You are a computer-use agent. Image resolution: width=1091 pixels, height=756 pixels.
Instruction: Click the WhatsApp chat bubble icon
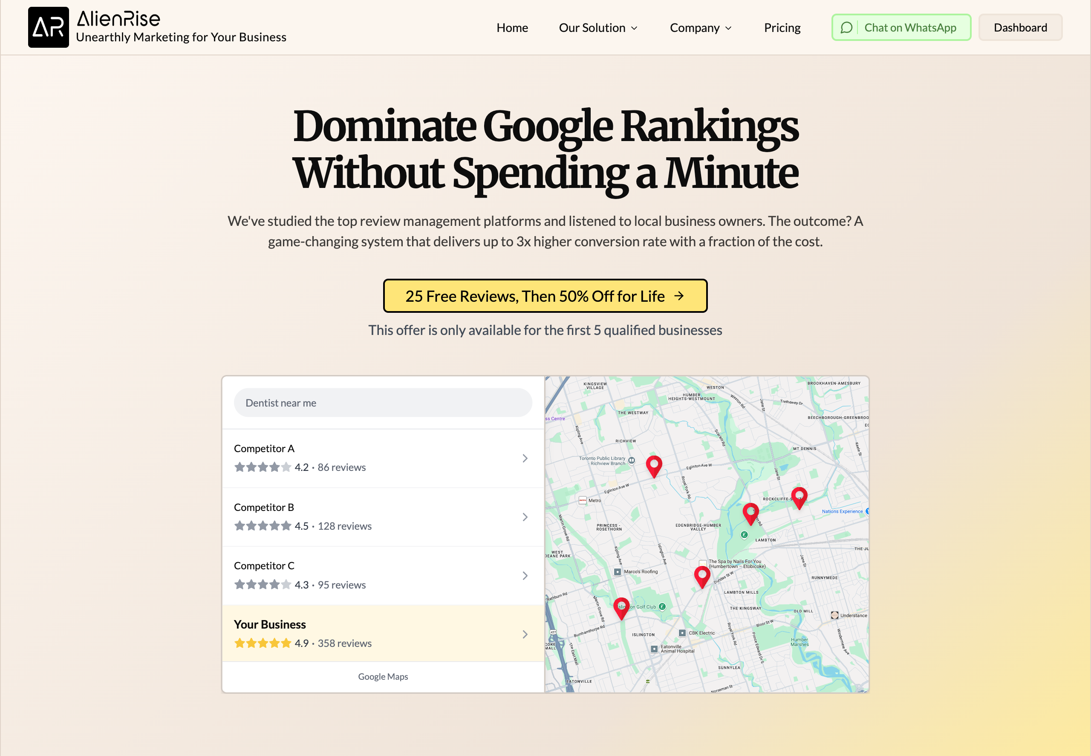click(846, 27)
